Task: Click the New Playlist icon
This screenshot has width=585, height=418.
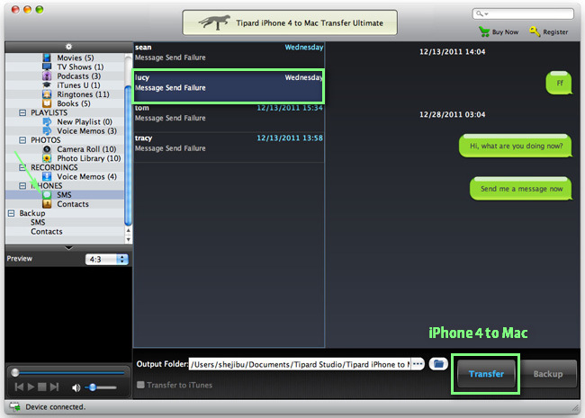Action: (x=47, y=122)
